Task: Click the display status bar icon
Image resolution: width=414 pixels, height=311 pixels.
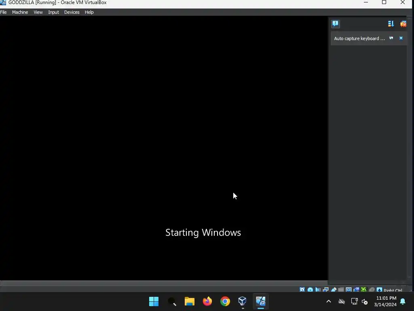Action: click(x=349, y=290)
